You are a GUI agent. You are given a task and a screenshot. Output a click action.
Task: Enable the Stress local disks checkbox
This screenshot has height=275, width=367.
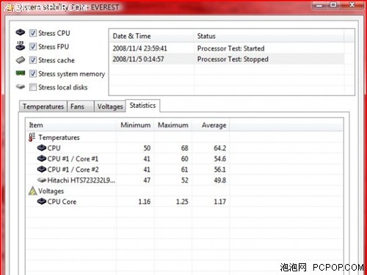click(33, 87)
